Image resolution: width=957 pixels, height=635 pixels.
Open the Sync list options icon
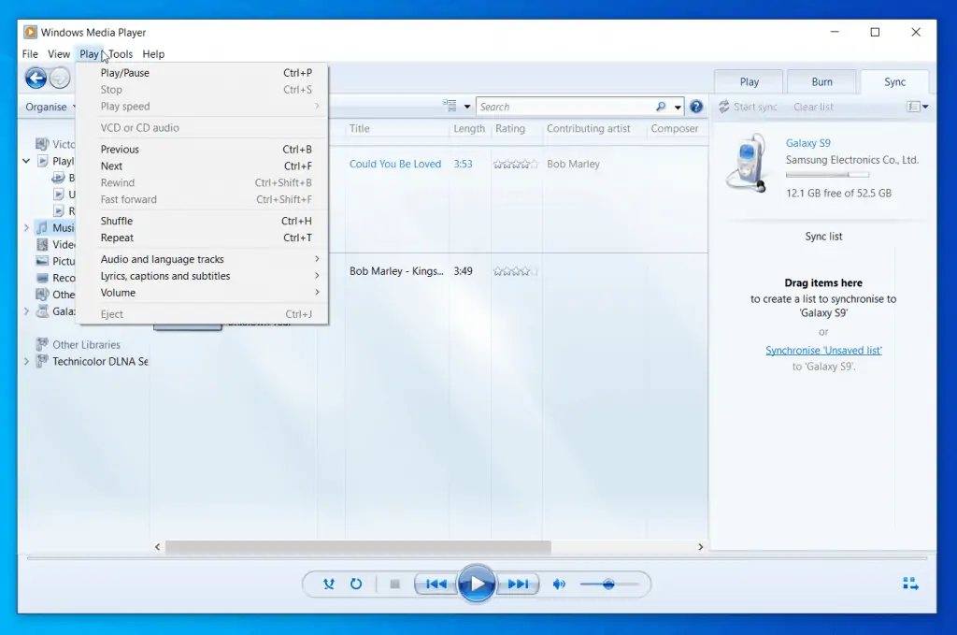[x=914, y=107]
